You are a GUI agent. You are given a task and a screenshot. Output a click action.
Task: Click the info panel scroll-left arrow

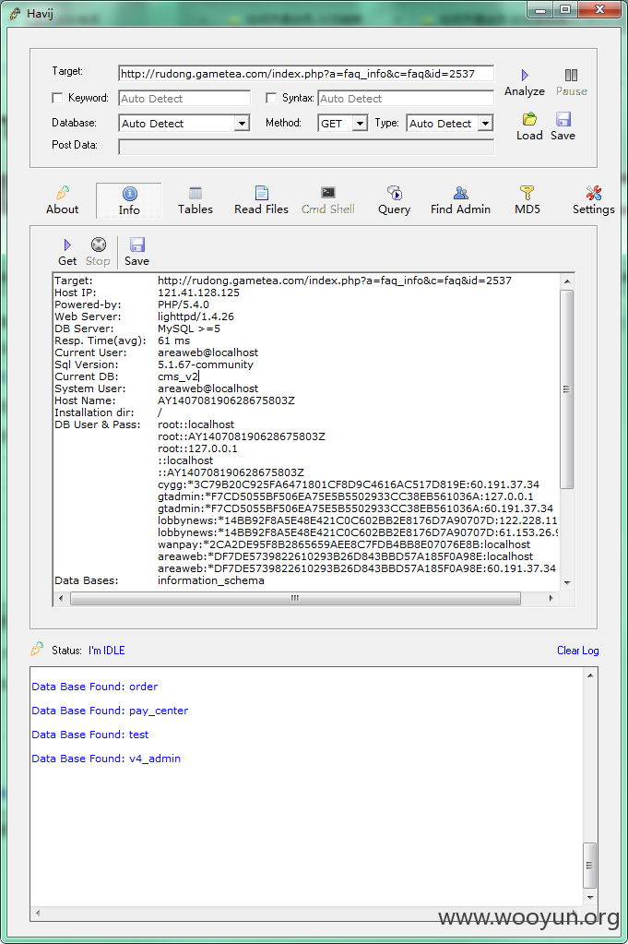coord(60,599)
